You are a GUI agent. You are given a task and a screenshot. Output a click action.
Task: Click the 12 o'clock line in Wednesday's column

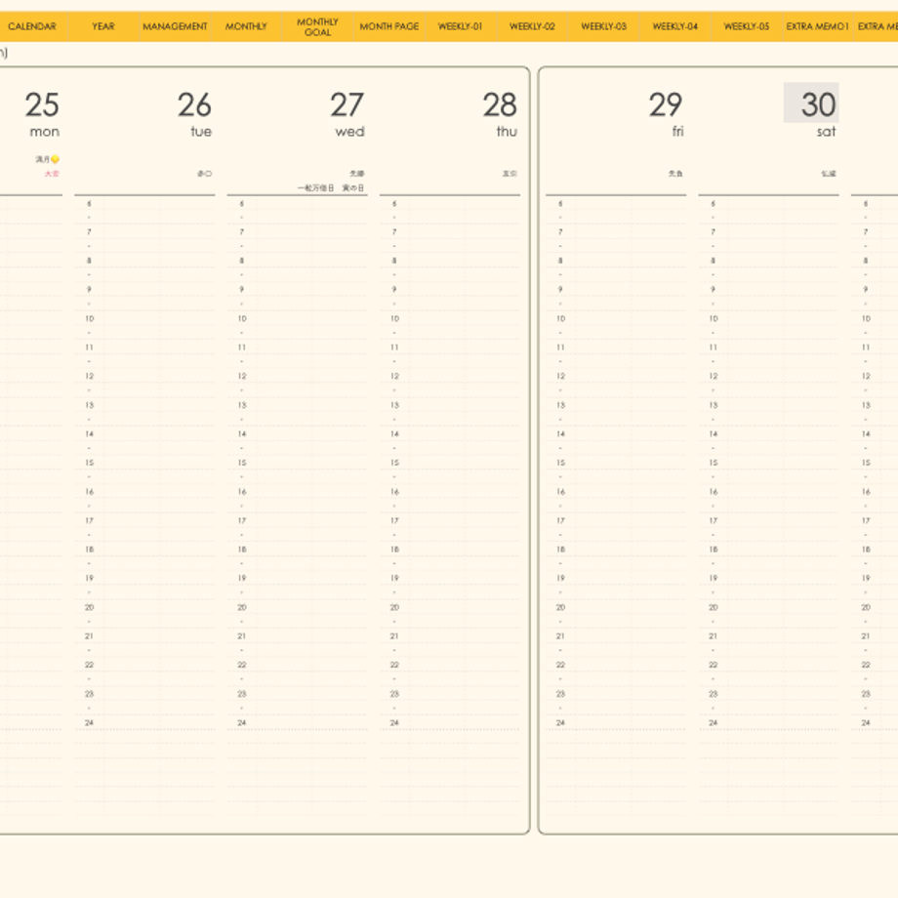[298, 376]
